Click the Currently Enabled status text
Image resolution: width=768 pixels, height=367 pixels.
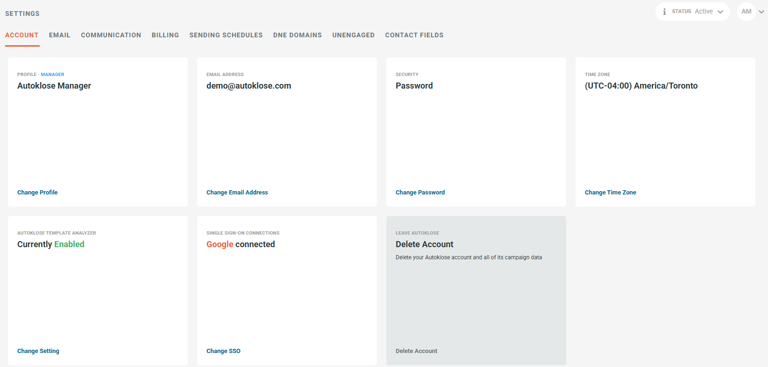pos(51,244)
